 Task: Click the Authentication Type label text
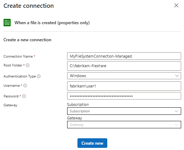click(20, 76)
